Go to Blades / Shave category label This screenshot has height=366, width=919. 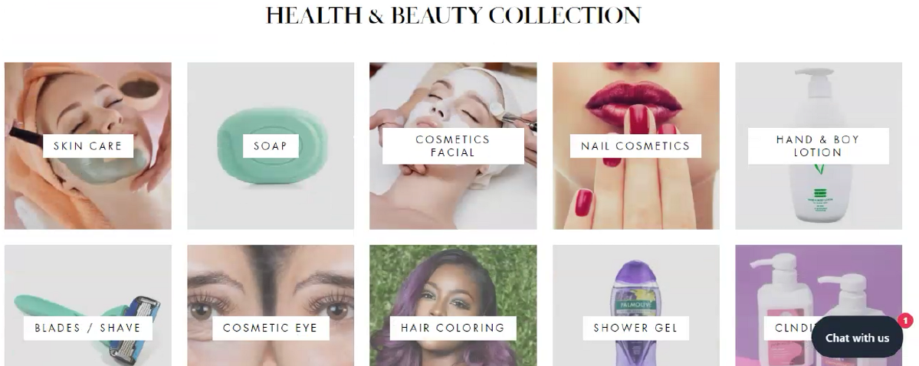[x=88, y=328]
